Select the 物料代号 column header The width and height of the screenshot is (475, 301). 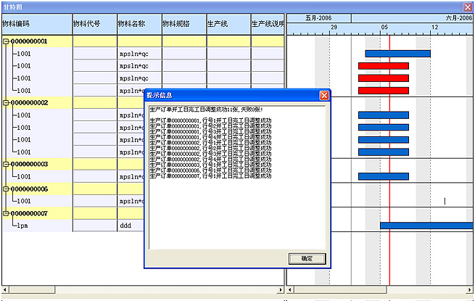click(x=95, y=24)
